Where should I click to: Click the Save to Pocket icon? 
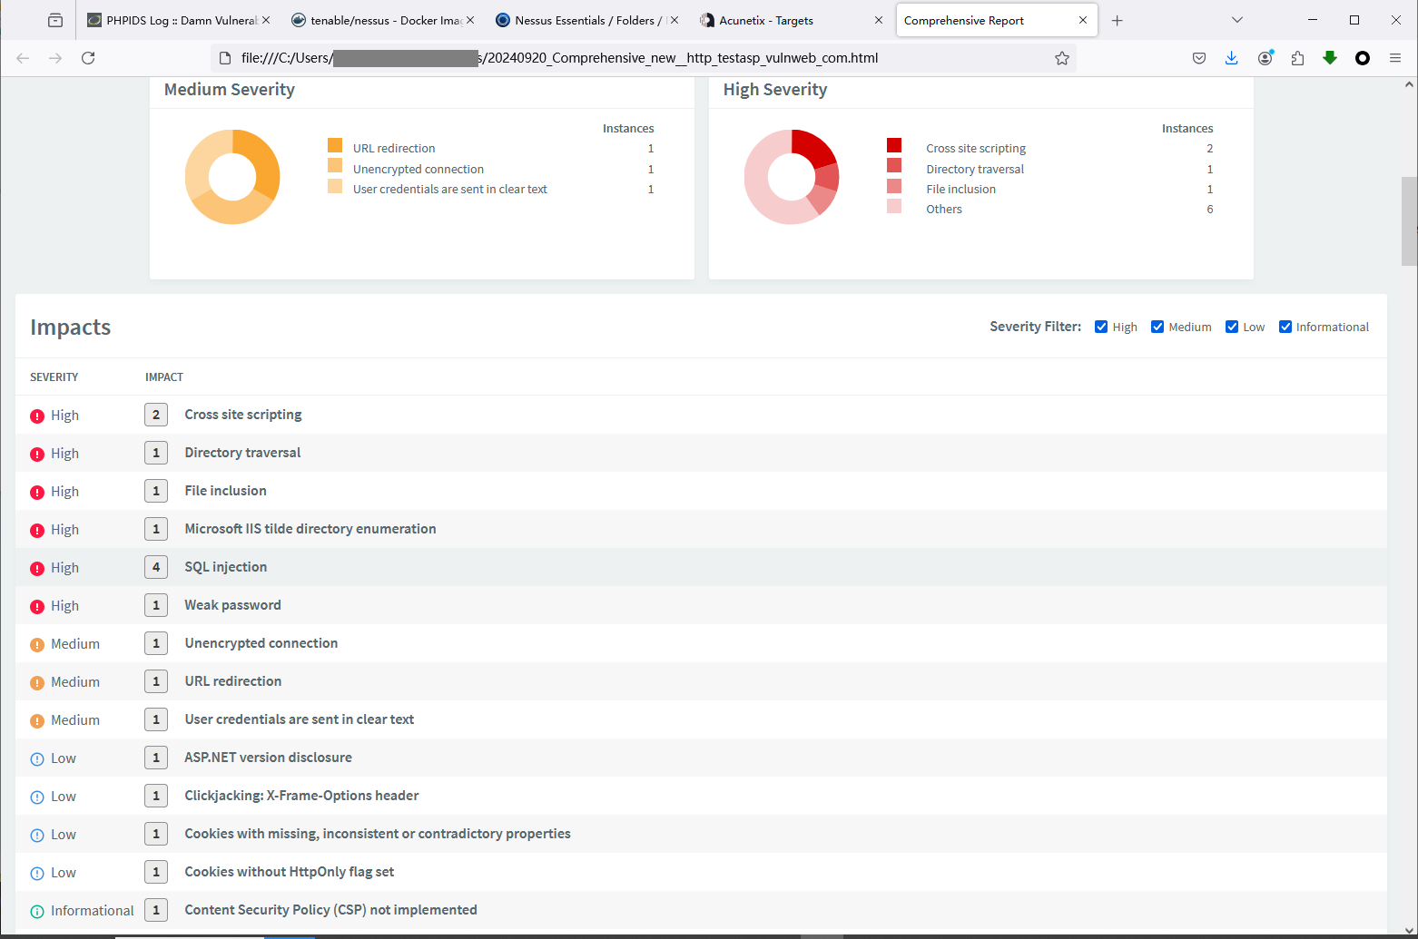click(1199, 58)
